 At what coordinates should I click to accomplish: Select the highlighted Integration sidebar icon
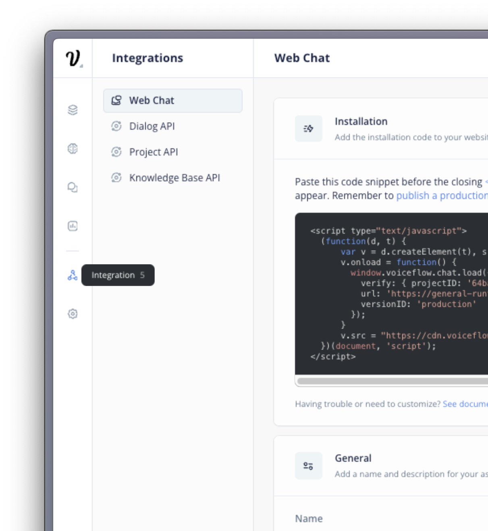[x=72, y=275]
